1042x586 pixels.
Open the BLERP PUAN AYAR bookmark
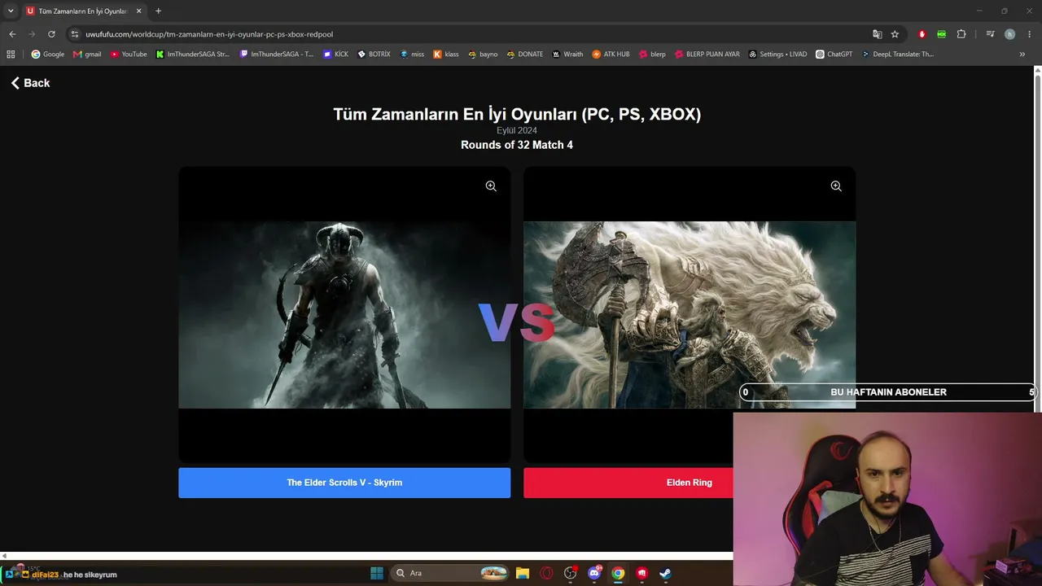click(x=707, y=55)
